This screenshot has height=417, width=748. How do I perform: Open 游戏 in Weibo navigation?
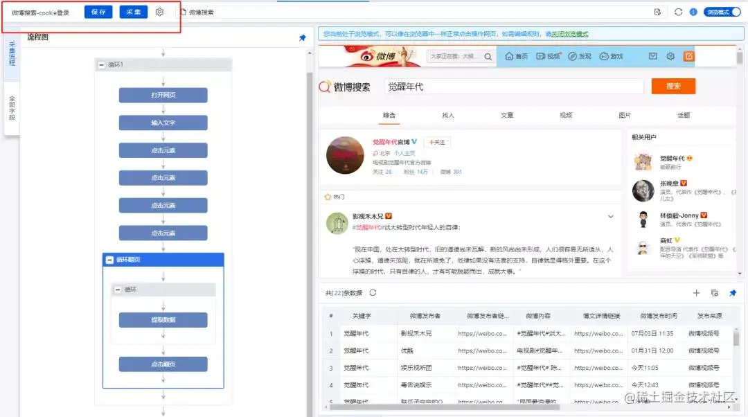[x=611, y=56]
